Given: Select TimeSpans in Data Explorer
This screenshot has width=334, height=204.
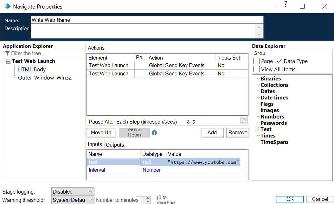Looking at the screenshot, I should pyautogui.click(x=274, y=142).
